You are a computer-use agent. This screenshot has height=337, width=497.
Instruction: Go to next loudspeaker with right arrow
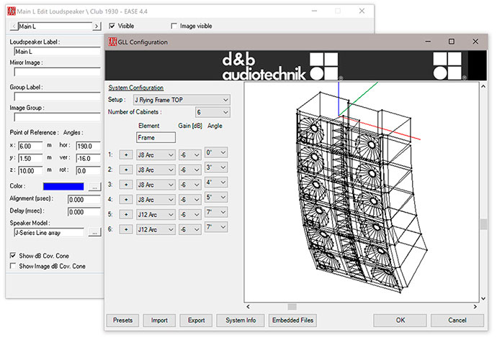click(x=97, y=27)
